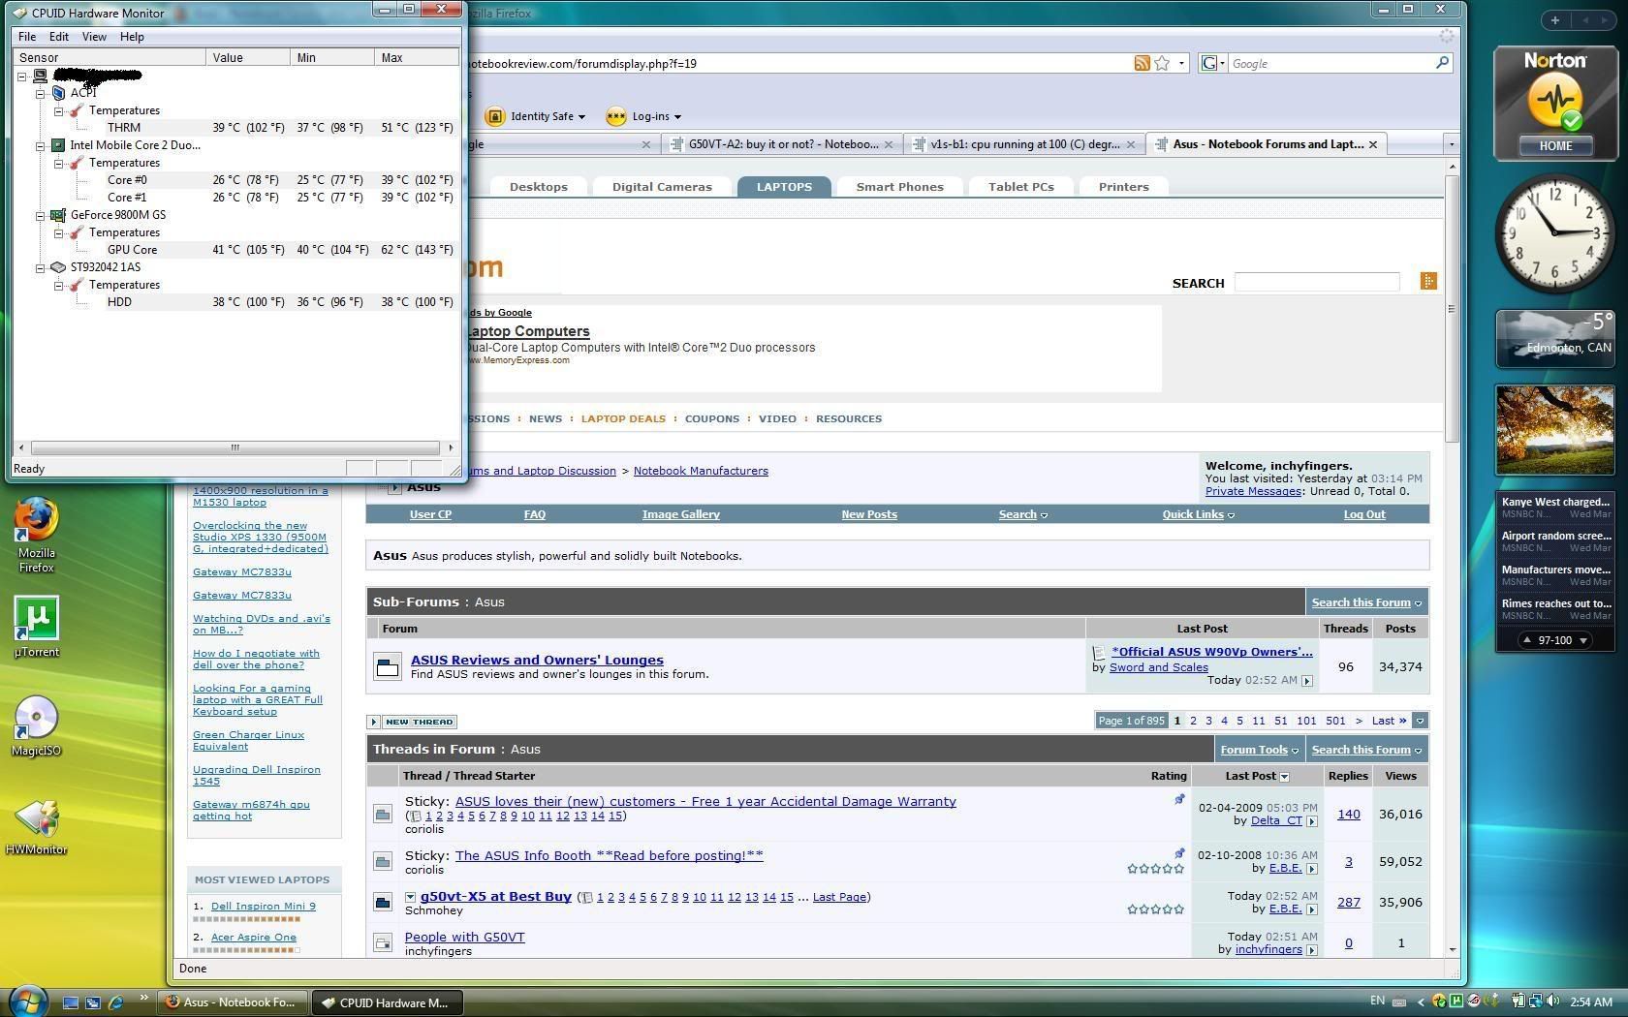Open the View menu in Hardware Monitor
The width and height of the screenshot is (1628, 1017).
pyautogui.click(x=94, y=37)
